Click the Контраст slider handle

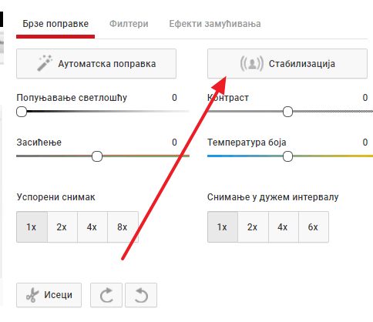[287, 112]
